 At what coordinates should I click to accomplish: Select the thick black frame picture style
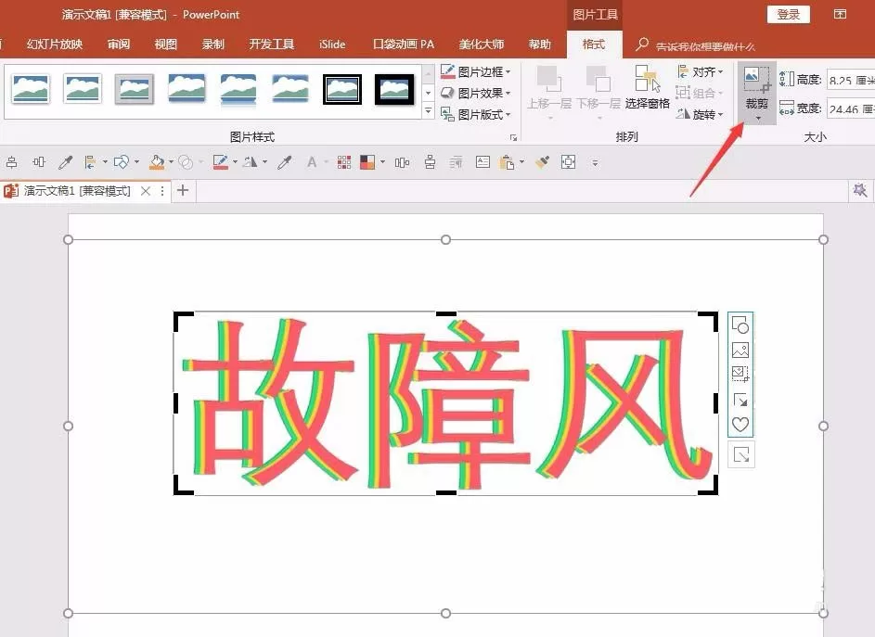click(x=394, y=89)
